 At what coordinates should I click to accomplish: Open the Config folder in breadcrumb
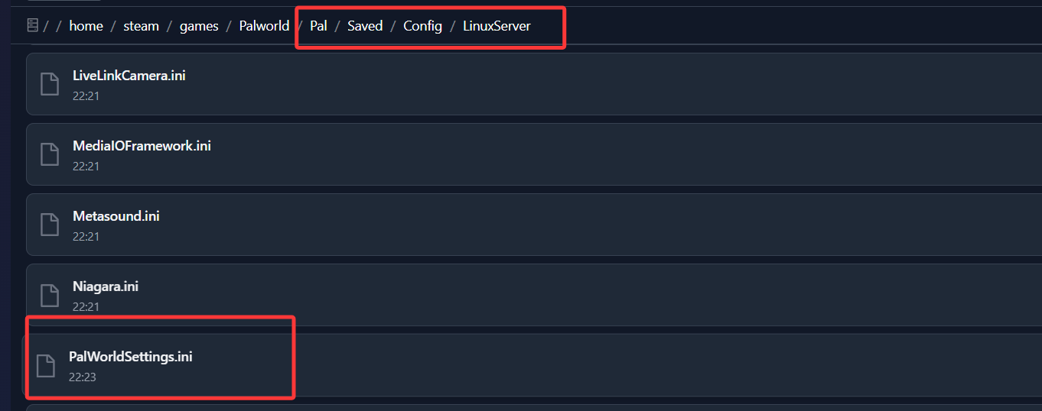[x=422, y=26]
